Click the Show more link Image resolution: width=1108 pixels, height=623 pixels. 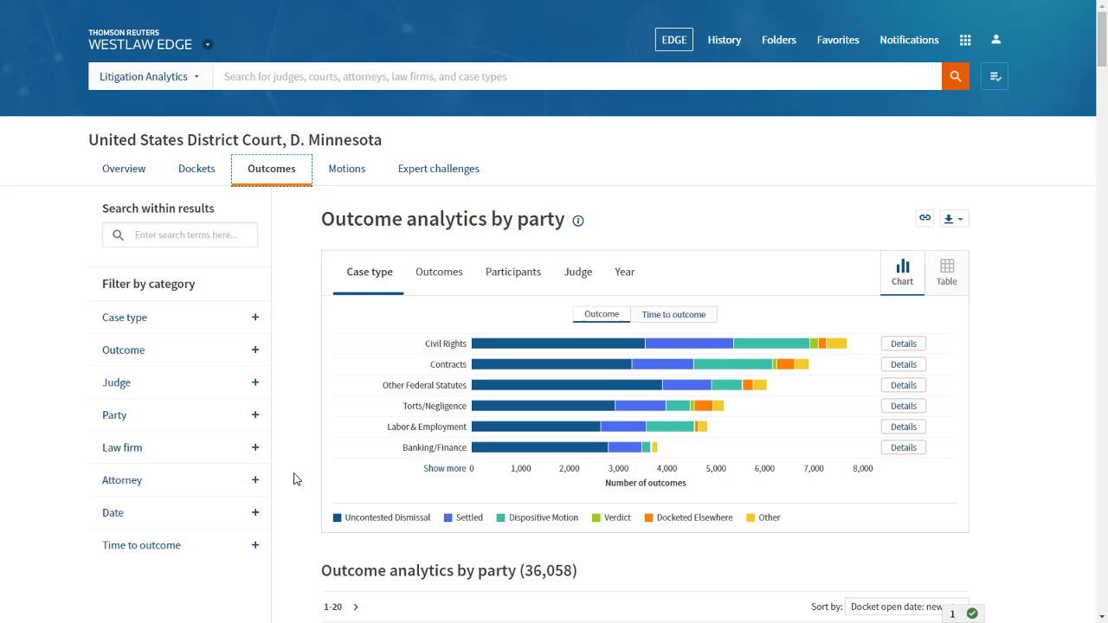click(x=444, y=468)
